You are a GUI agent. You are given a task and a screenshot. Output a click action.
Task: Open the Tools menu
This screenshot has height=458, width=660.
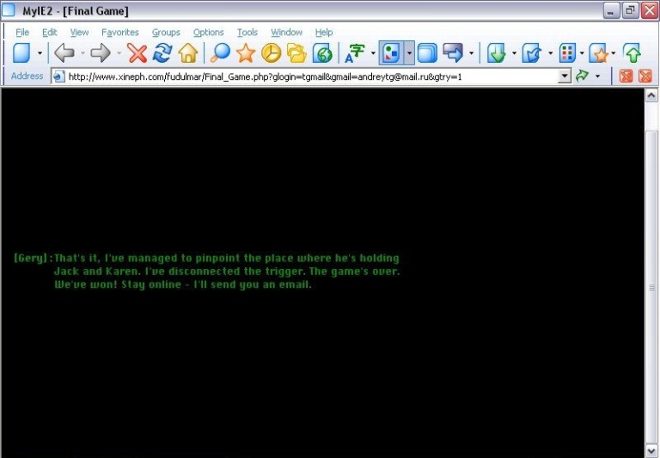tap(247, 33)
